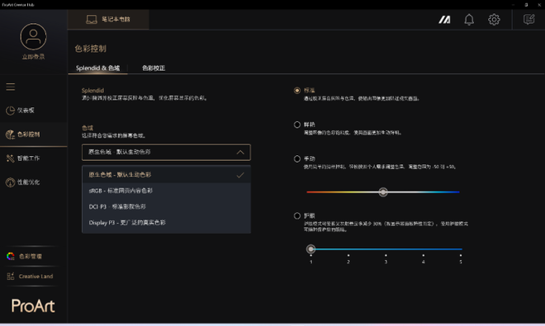The width and height of the screenshot is (545, 326).
Task: Select 色彩控制 color control in the sidebar
Action: click(x=33, y=135)
